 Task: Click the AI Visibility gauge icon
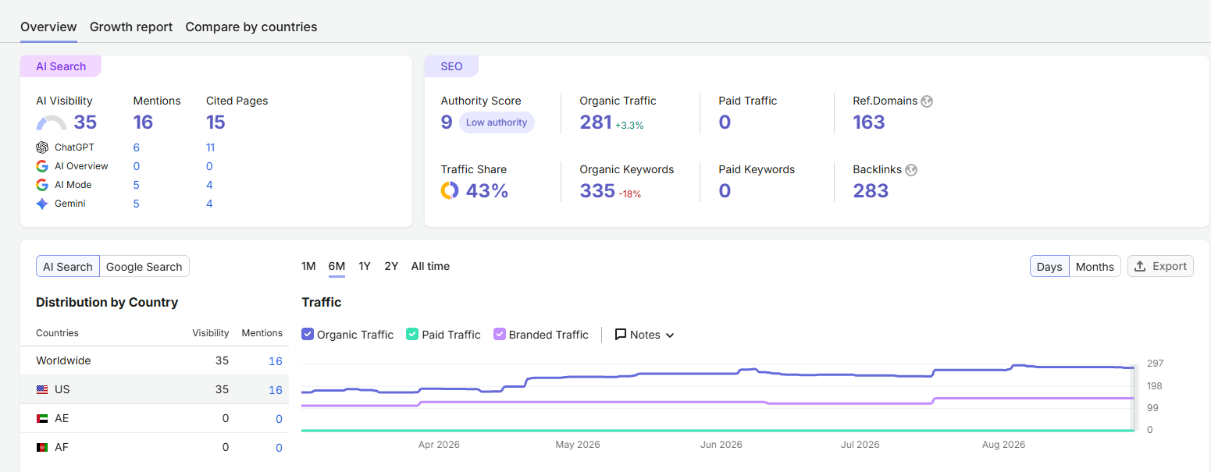[x=52, y=123]
